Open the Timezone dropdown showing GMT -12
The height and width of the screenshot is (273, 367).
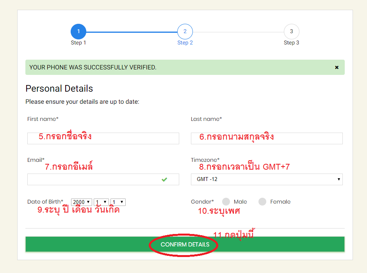point(267,179)
